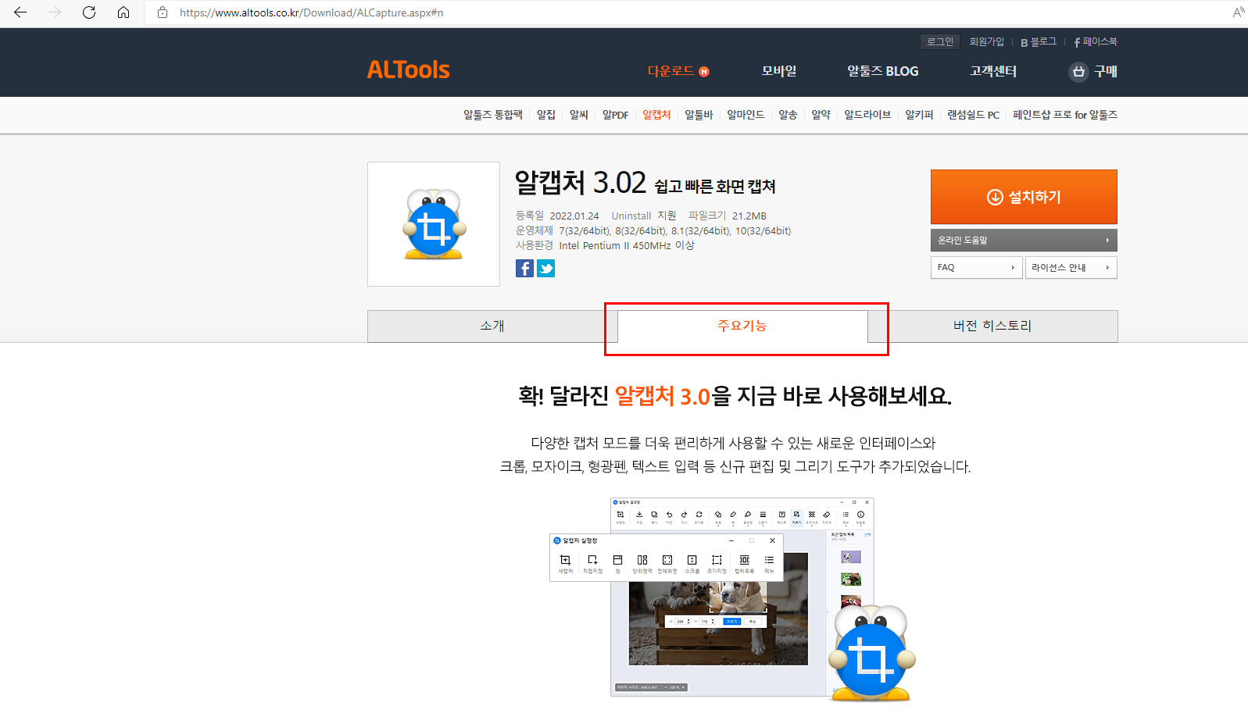This screenshot has width=1248, height=717.
Task: Select 페인트샵 프로 for 알툴즈 link
Action: [x=1065, y=115]
